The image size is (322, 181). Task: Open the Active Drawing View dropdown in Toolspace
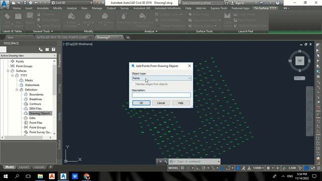(28, 56)
